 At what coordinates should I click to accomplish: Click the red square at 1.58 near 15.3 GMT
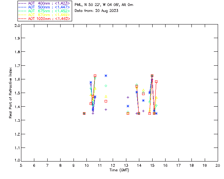(156, 82)
